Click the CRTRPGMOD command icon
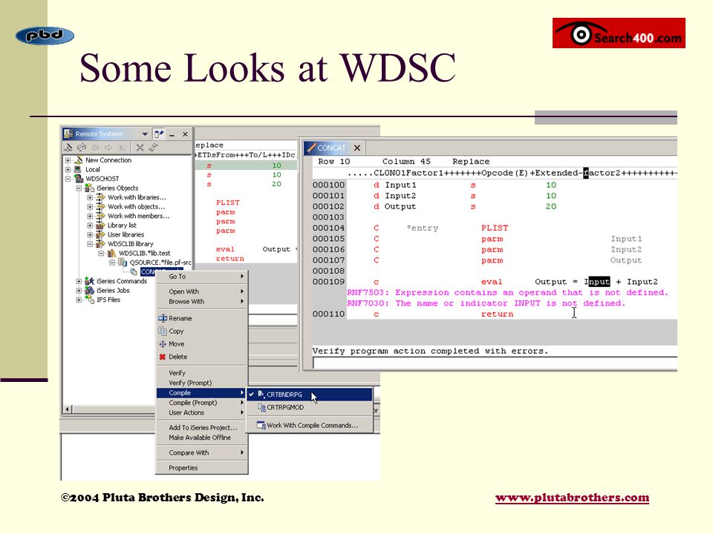This screenshot has width=713, height=534. pyautogui.click(x=261, y=407)
